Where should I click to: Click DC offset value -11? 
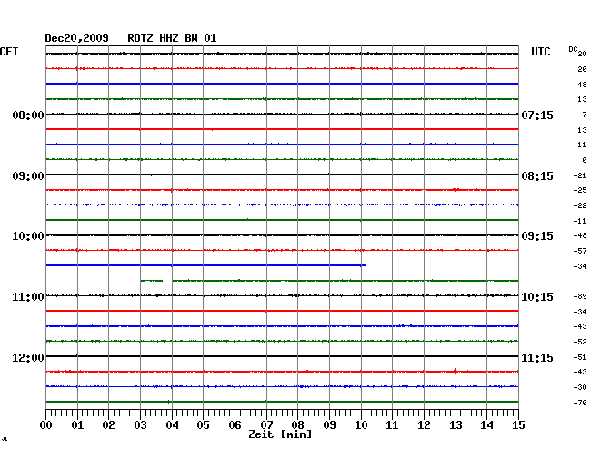580,221
